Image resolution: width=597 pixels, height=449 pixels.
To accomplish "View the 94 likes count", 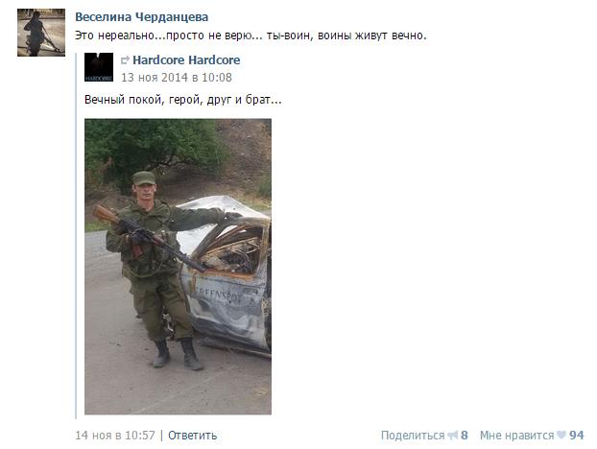I will pyautogui.click(x=577, y=436).
